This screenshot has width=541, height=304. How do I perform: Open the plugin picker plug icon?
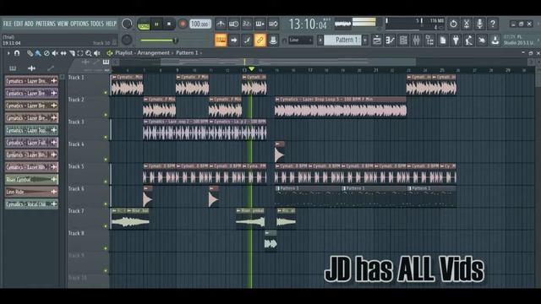[456, 41]
